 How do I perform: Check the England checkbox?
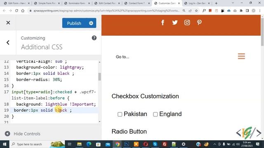[155, 114]
